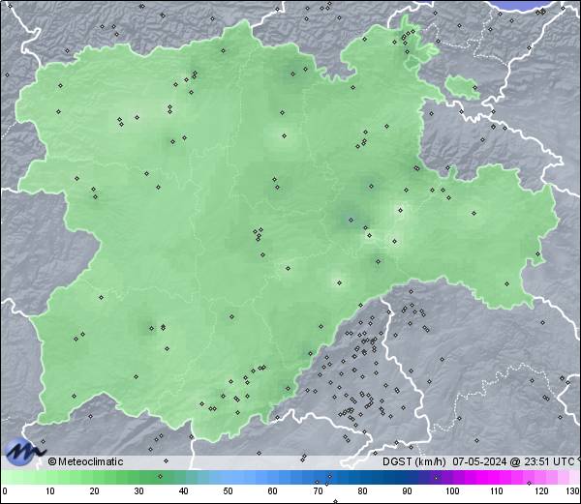Click the scale label 120
This screenshot has width=581, height=504.
pos(541,491)
